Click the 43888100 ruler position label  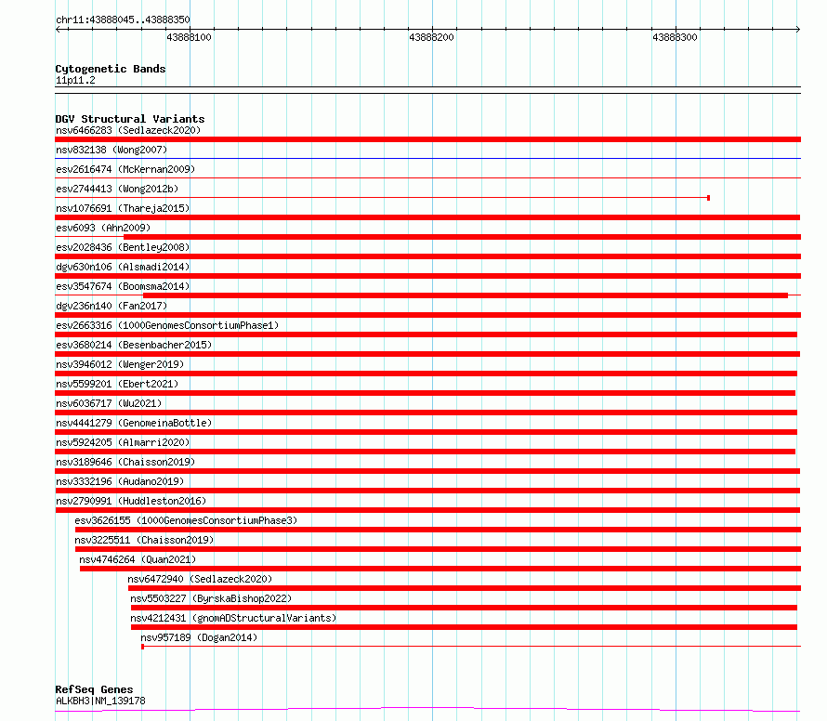pos(189,37)
